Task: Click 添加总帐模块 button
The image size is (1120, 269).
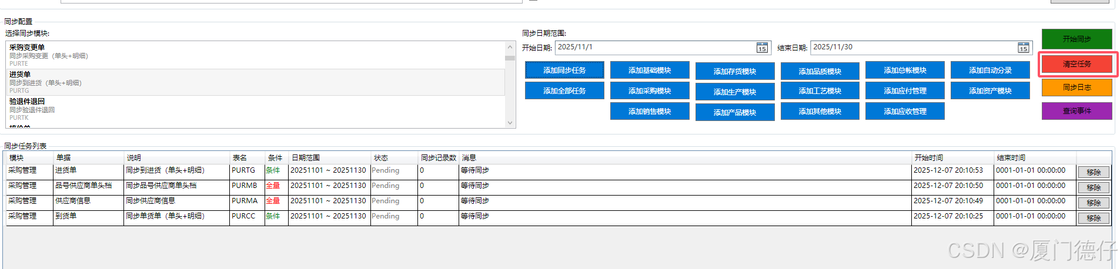Action: 905,70
